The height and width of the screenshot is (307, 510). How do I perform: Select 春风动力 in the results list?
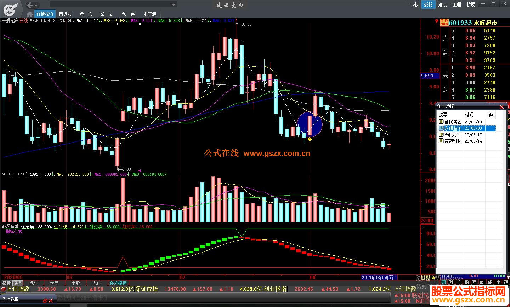(453, 135)
